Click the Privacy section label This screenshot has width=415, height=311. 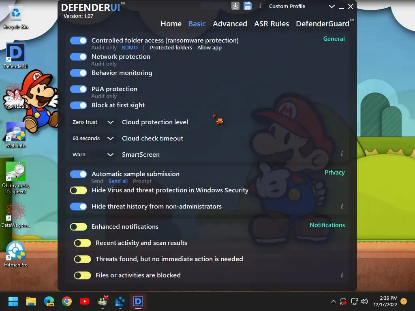(334, 173)
